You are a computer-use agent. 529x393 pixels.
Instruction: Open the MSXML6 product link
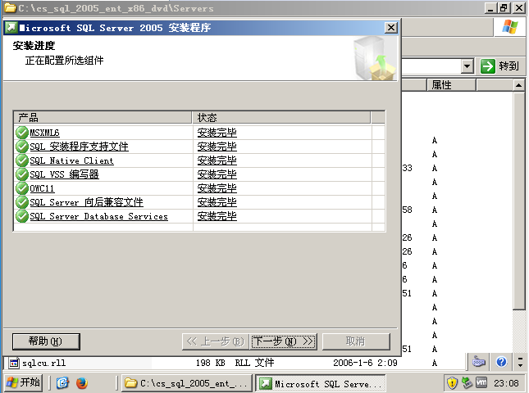pyautogui.click(x=44, y=133)
